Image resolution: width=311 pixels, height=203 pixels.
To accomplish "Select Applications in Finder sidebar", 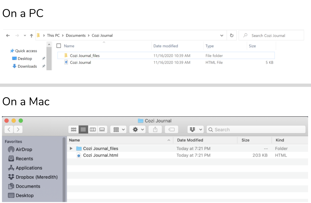I will [x=29, y=168].
